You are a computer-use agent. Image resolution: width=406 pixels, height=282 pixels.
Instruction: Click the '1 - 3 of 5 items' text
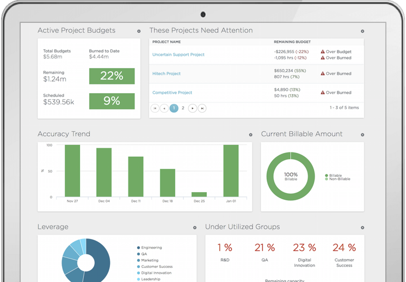click(344, 107)
